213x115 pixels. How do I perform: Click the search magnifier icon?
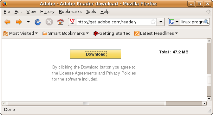pos(206,22)
